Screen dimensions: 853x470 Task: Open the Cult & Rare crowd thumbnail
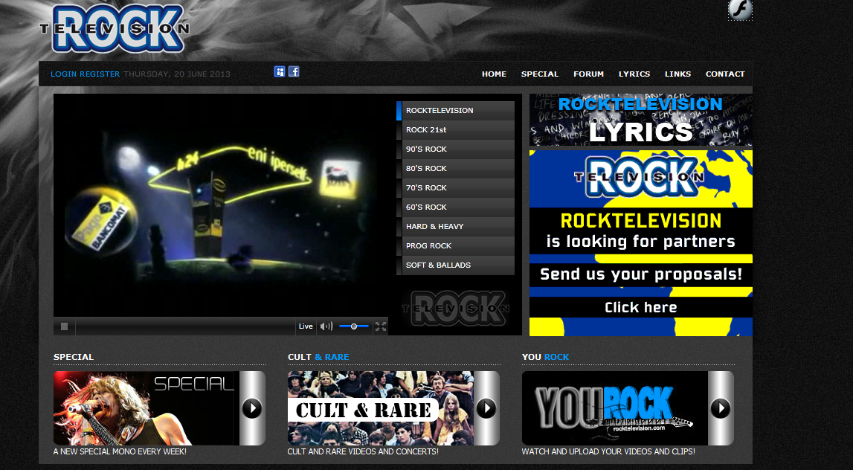[381, 408]
